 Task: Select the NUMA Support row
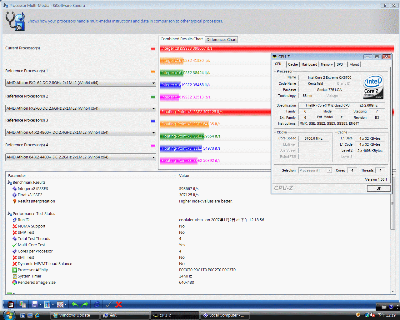[32, 226]
